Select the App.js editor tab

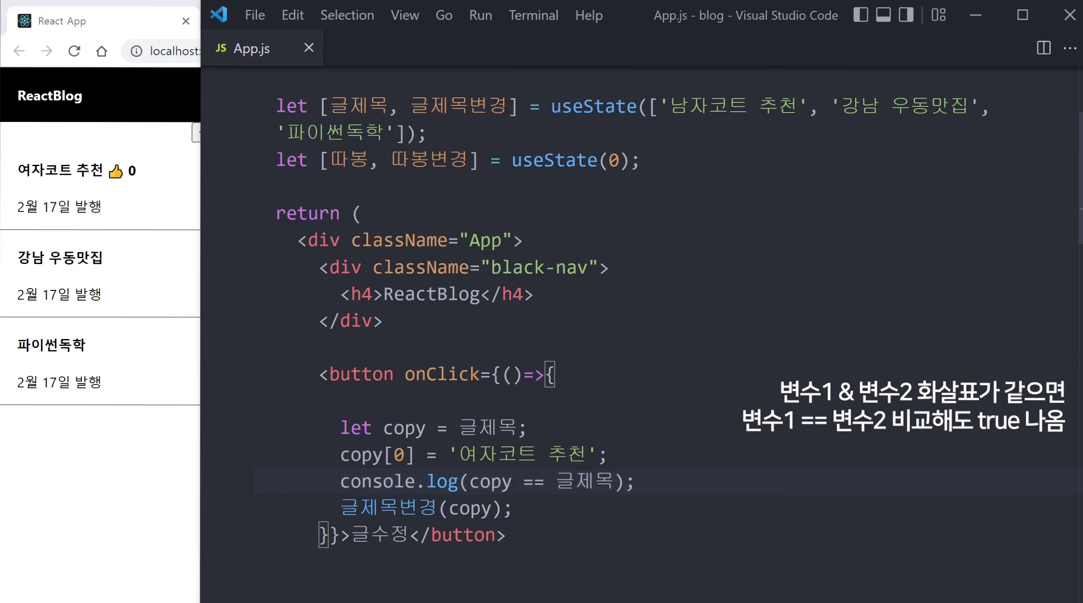[x=263, y=48]
